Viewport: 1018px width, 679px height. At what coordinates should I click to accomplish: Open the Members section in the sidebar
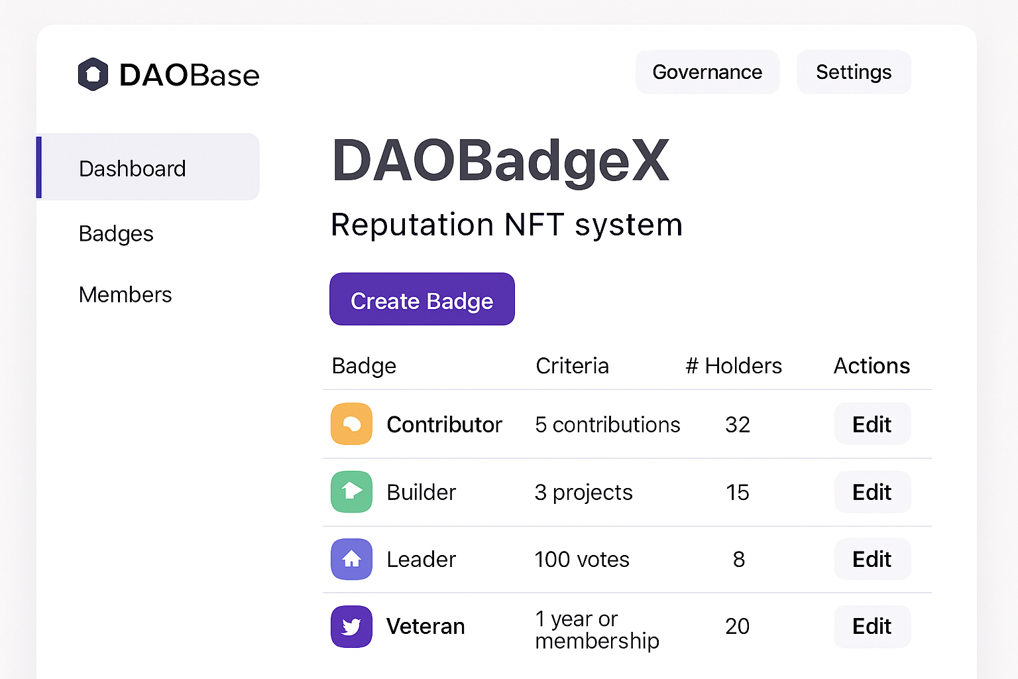pos(125,294)
